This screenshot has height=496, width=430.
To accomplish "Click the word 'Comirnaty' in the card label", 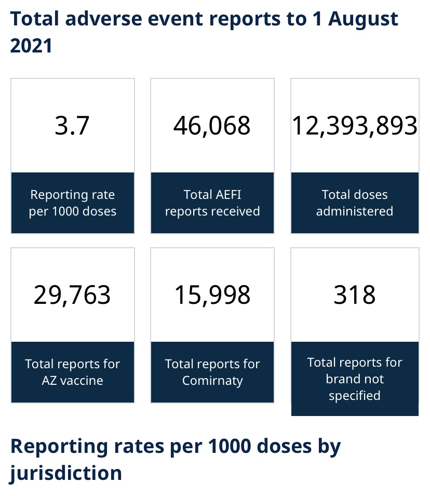I will (x=212, y=380).
